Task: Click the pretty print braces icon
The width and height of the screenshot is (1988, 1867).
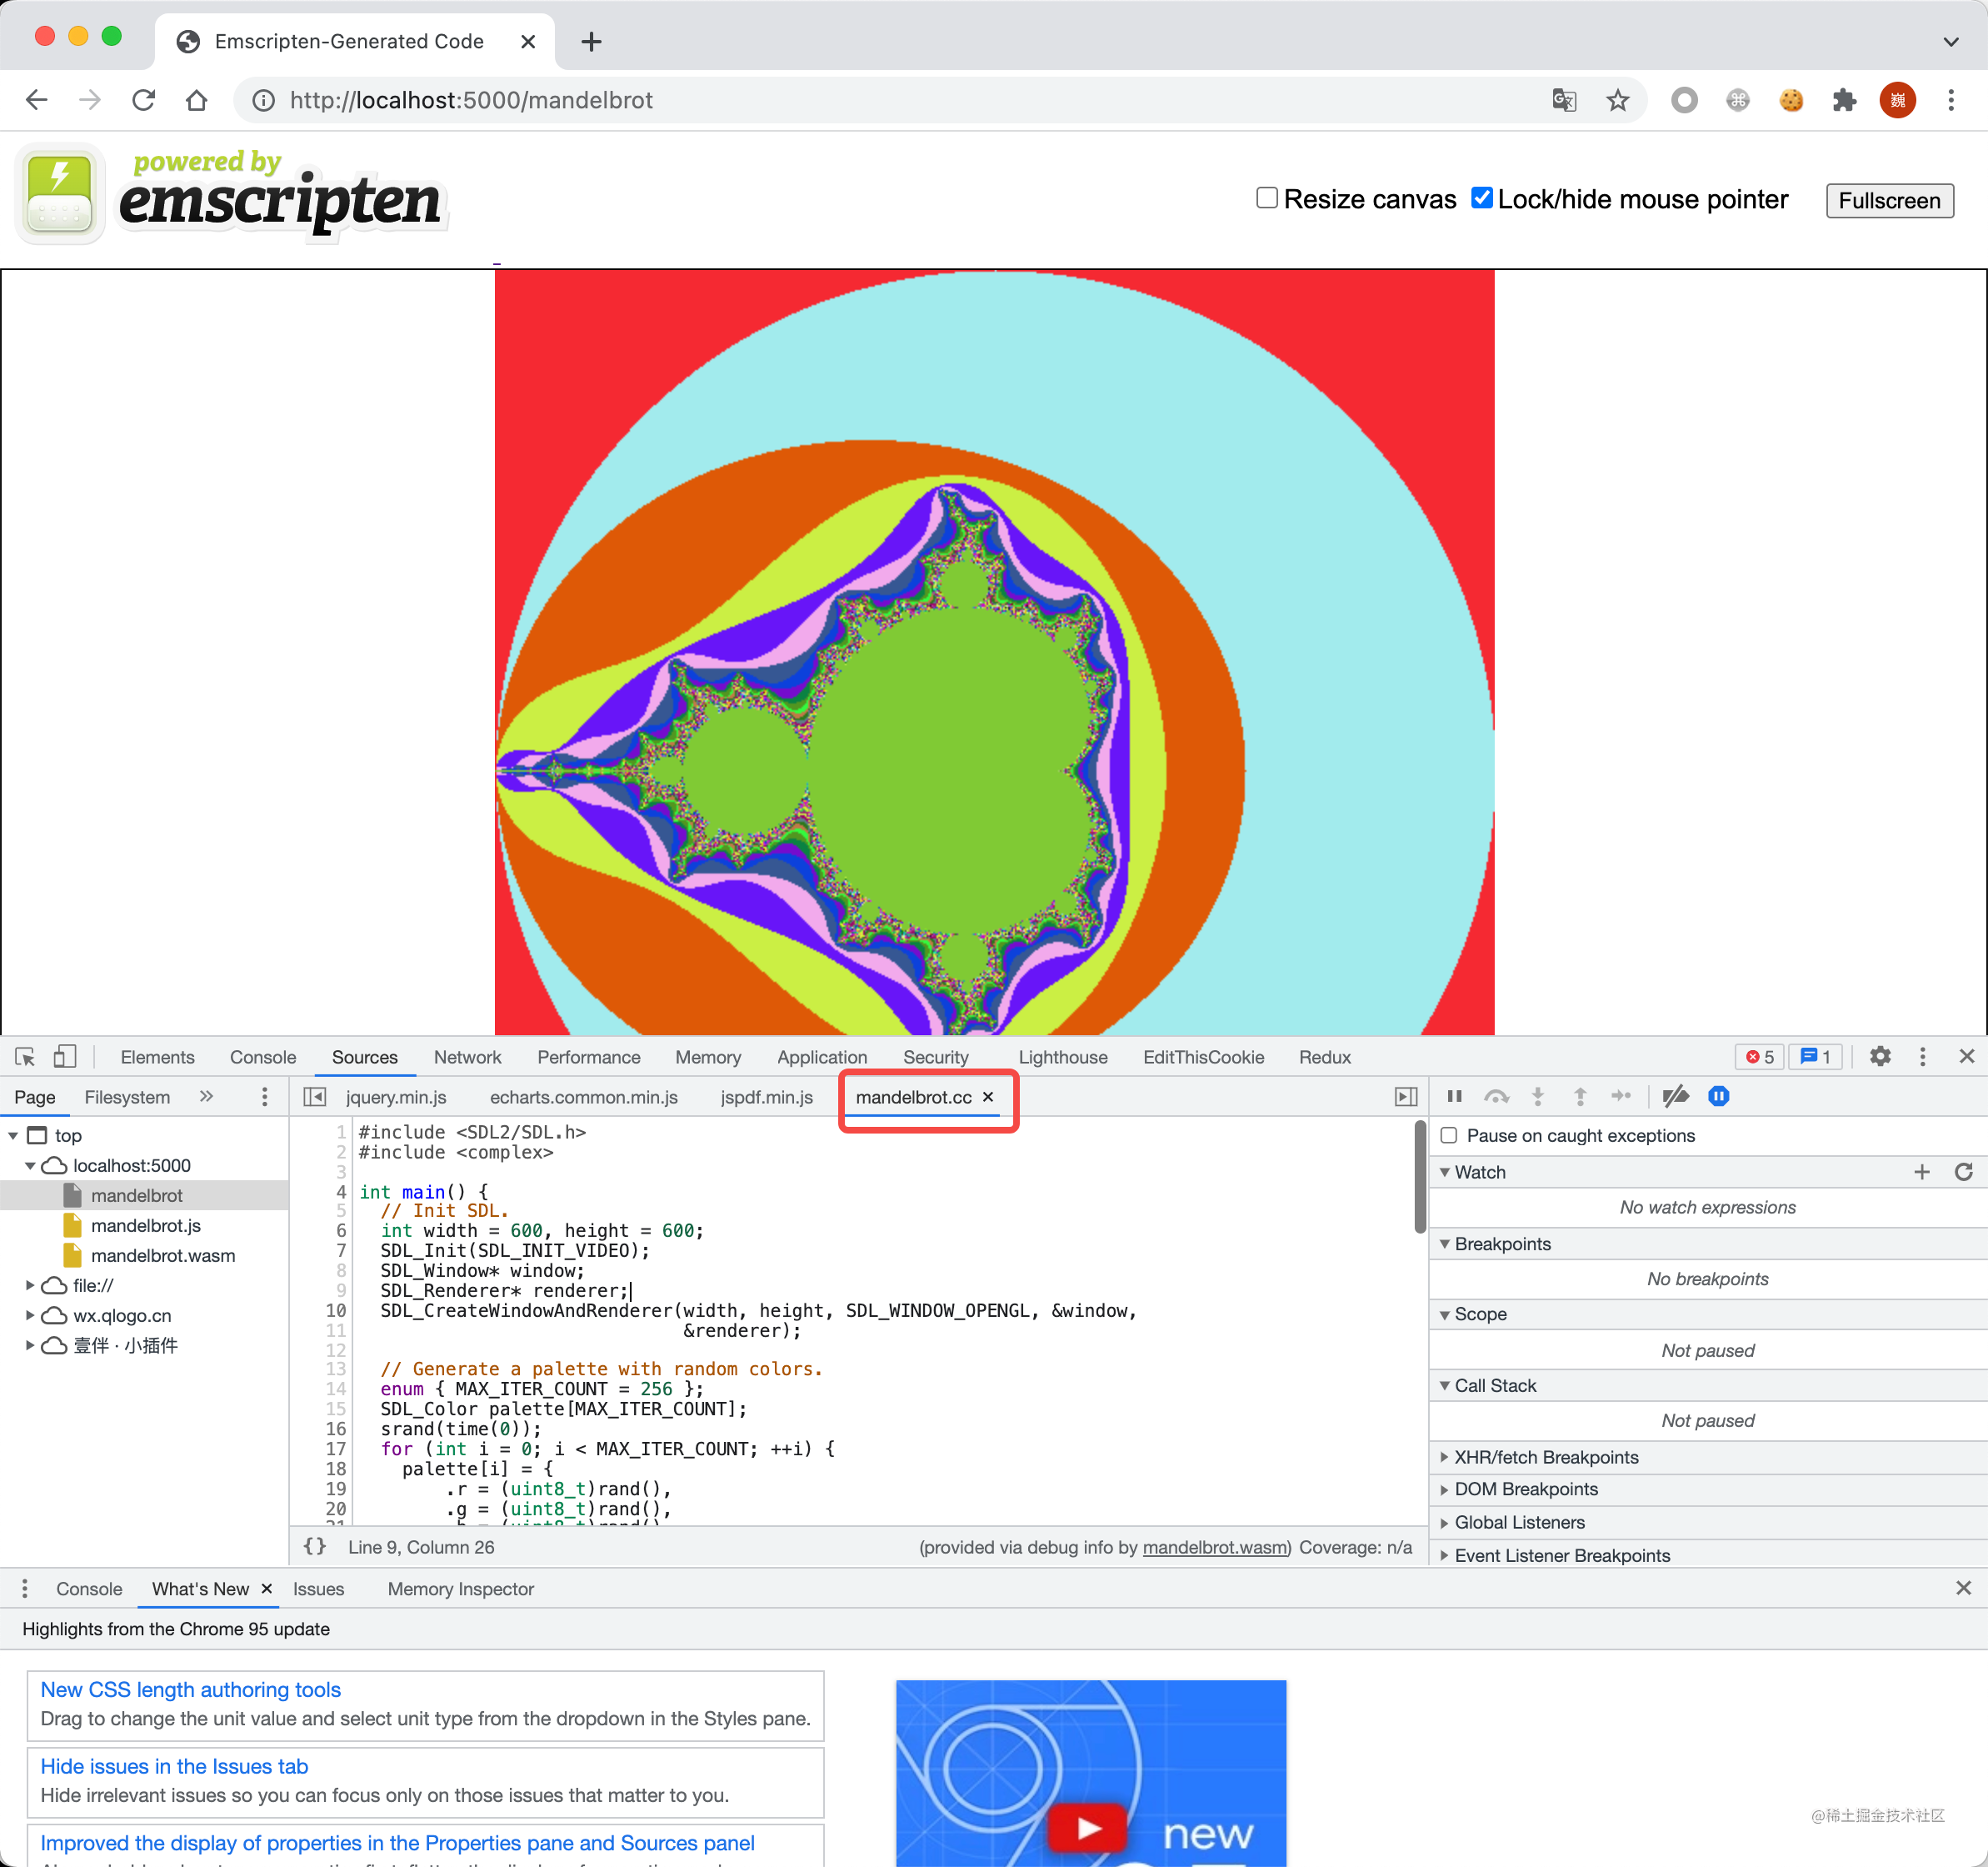Action: pyautogui.click(x=315, y=1547)
